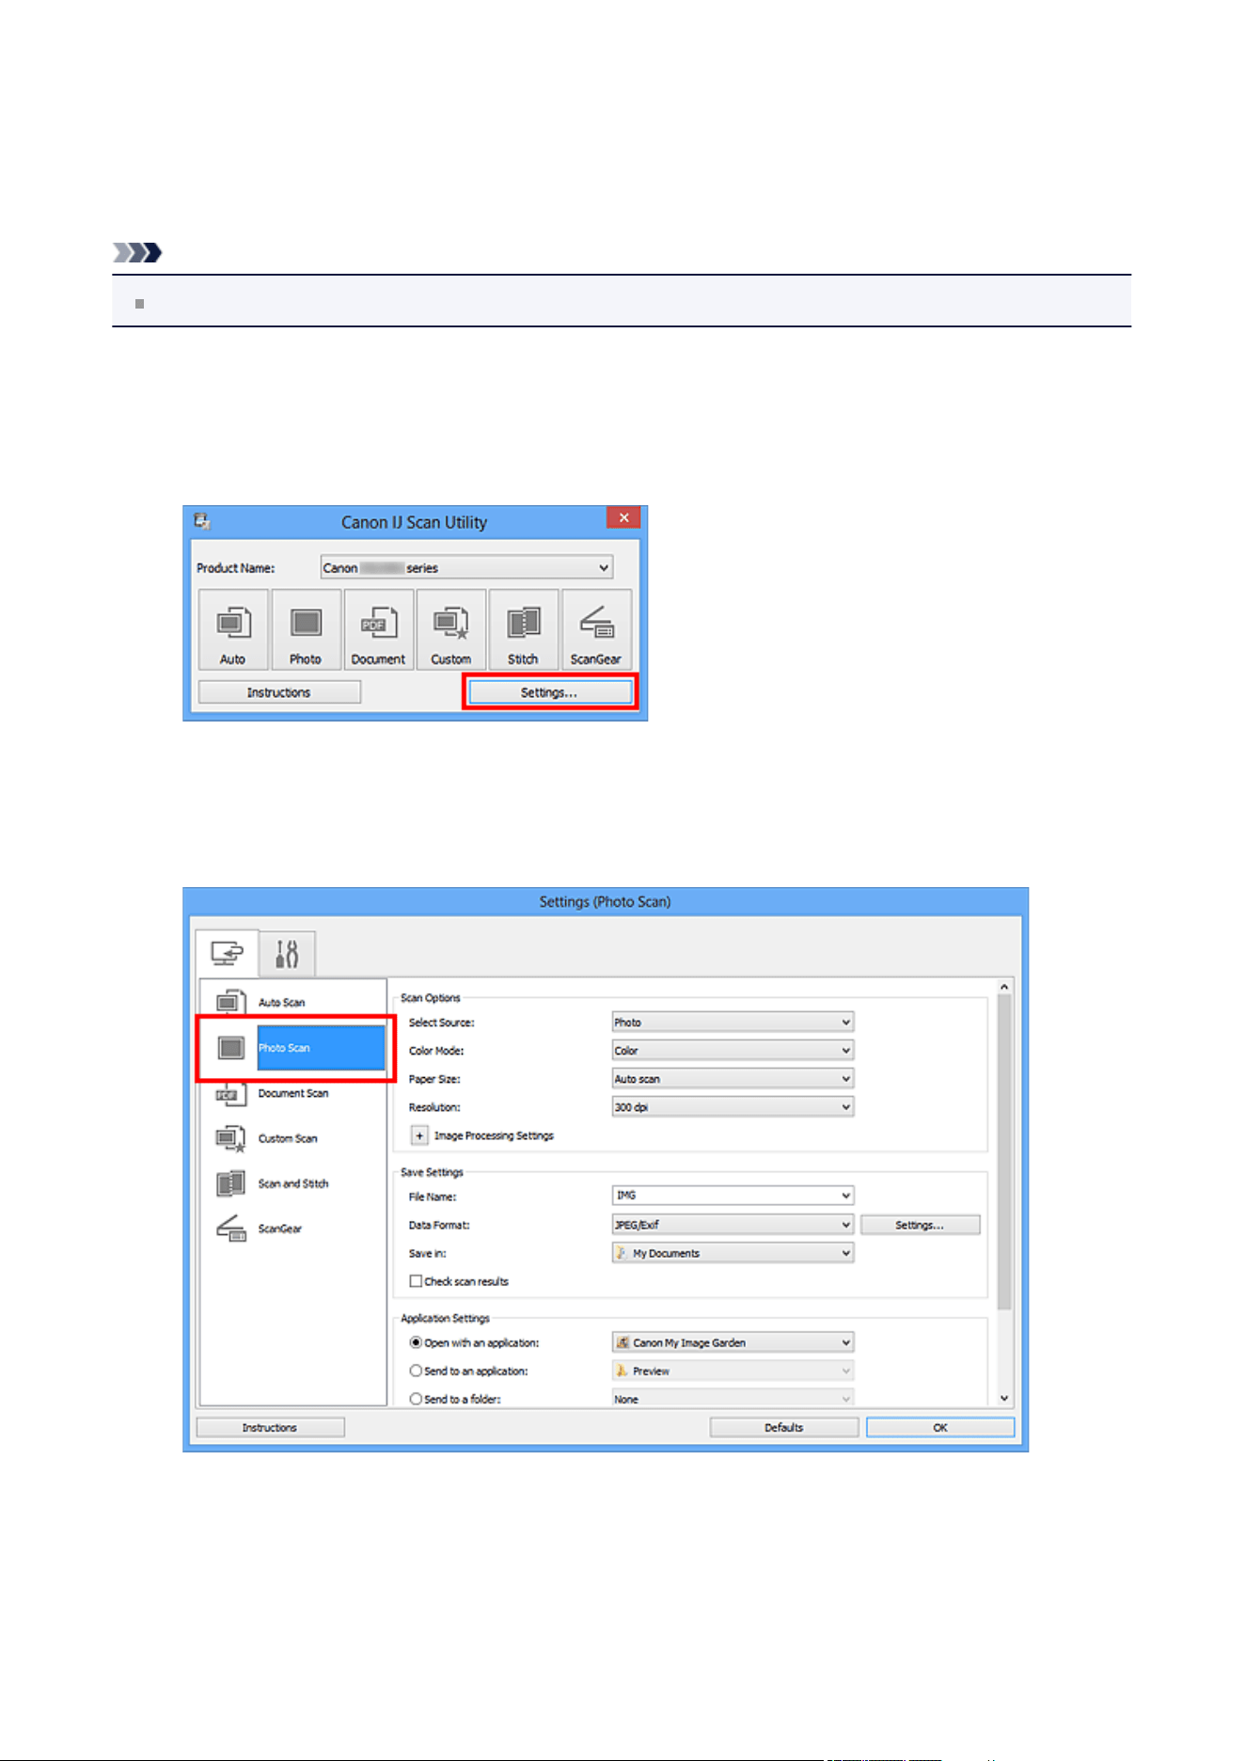Click the Photo scan icon button
The image size is (1245, 1761).
[306, 629]
